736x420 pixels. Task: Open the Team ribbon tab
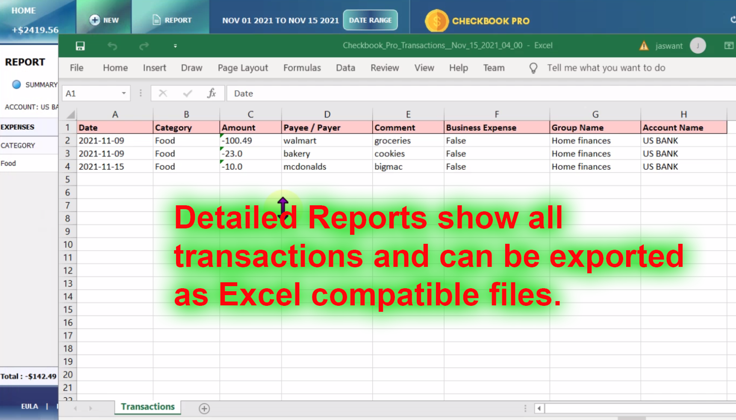coord(494,68)
